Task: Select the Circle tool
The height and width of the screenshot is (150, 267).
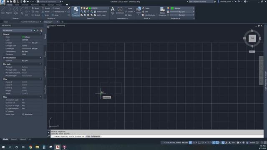Action: [x=16, y=10]
